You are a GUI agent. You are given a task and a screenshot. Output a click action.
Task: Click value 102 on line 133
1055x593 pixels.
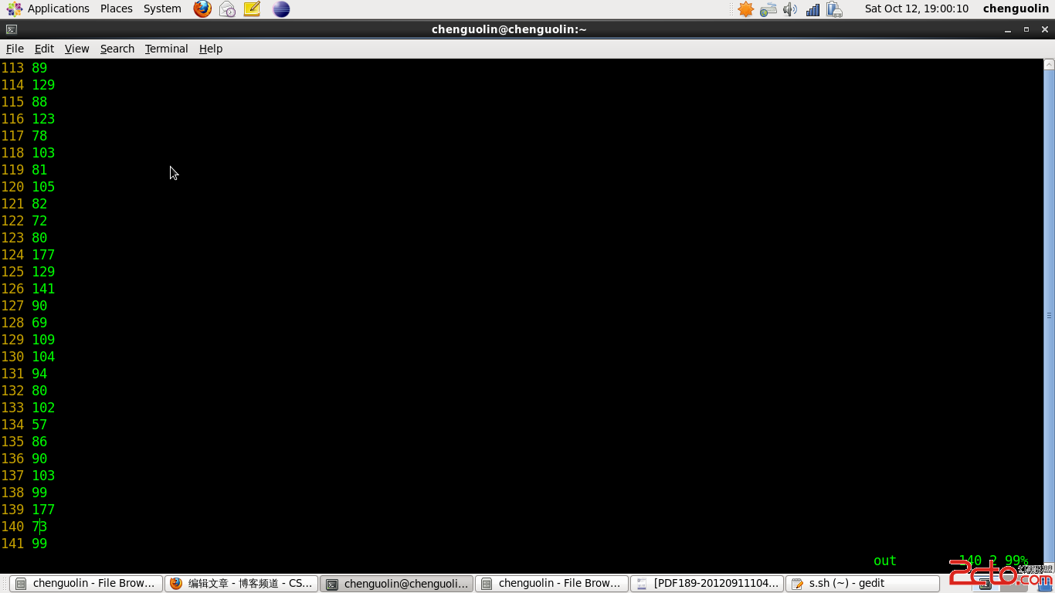(43, 408)
